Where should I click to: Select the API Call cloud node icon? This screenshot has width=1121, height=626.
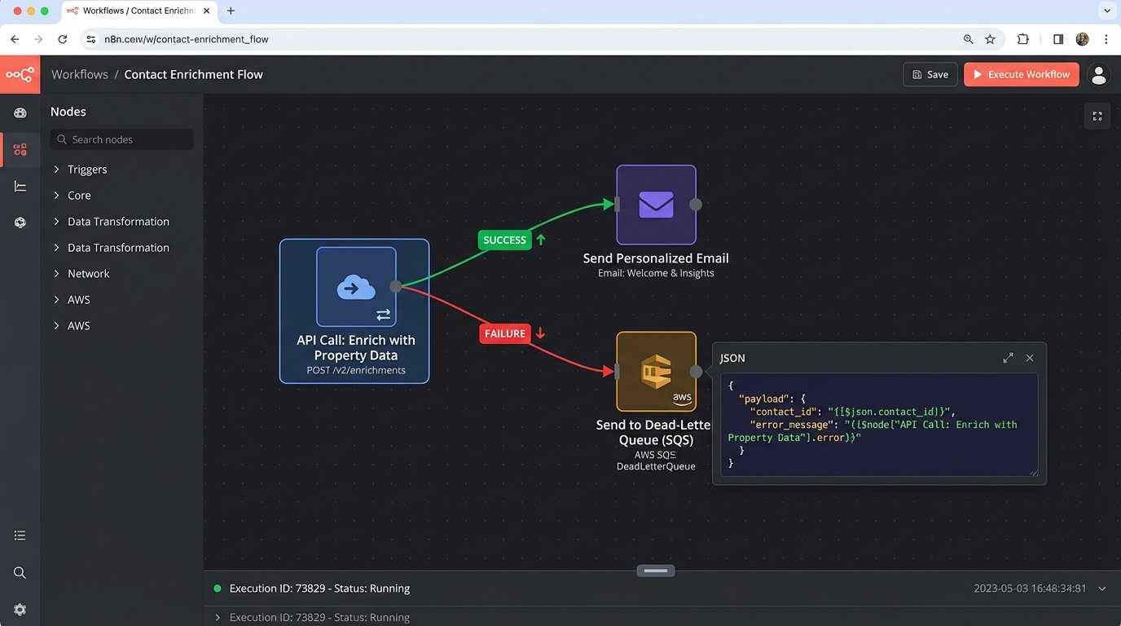pos(356,287)
